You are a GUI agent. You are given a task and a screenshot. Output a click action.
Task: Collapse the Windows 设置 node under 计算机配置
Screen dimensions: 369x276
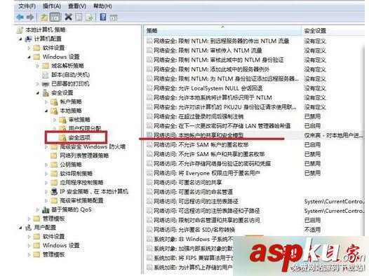pyautogui.click(x=29, y=57)
